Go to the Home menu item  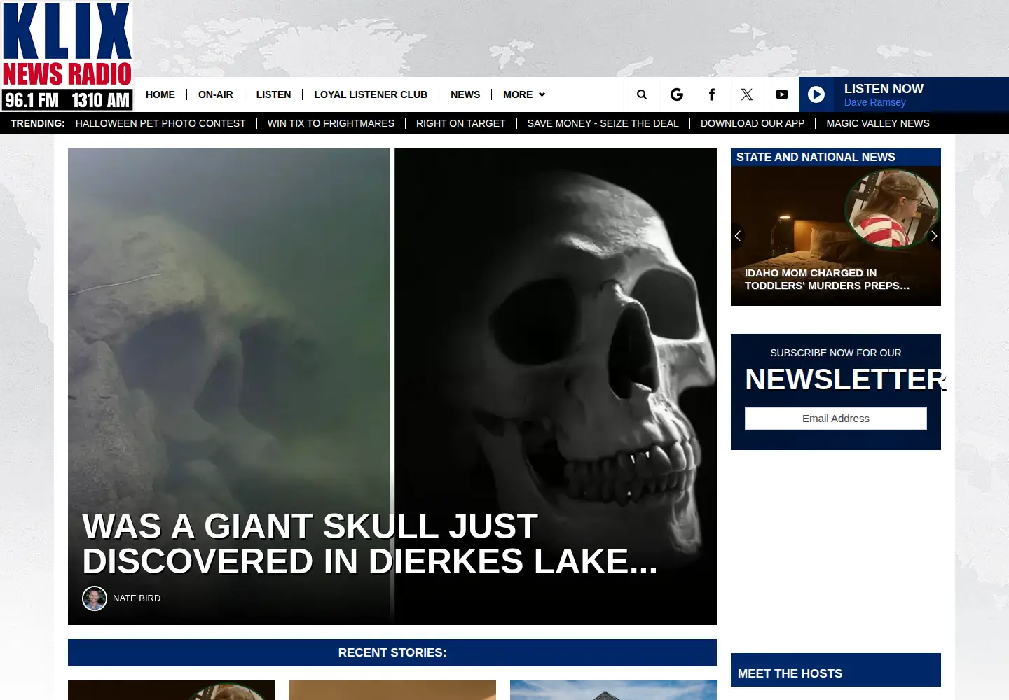(x=160, y=94)
